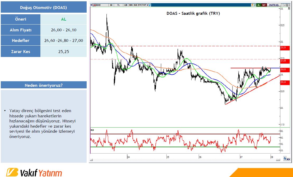Click the green AL buy button

click(x=259, y=5)
